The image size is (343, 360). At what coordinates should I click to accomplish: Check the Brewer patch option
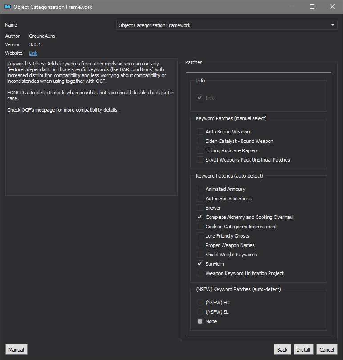[x=200, y=208]
